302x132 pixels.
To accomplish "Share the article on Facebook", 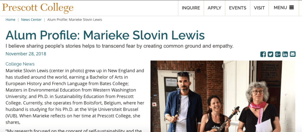I will [x=263, y=54].
